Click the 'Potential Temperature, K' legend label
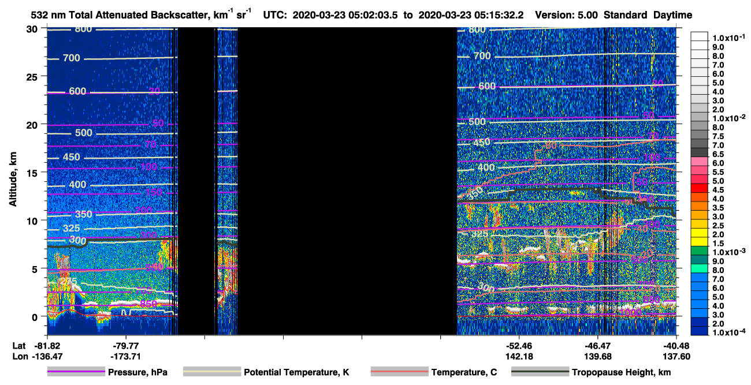Screen dimensions: 751x385 [x=296, y=372]
